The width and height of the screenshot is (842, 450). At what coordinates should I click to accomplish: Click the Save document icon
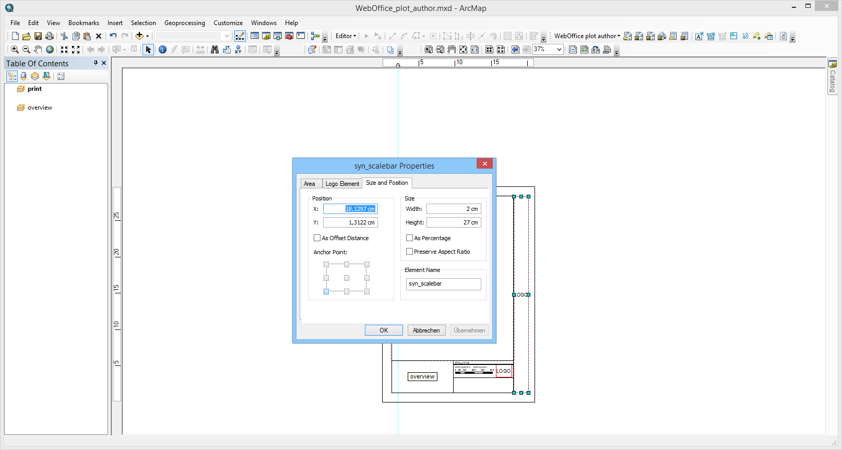tap(38, 36)
